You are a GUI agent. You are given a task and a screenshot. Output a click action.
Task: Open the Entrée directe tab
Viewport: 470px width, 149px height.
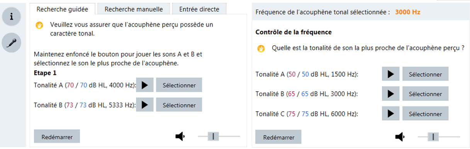click(x=199, y=9)
